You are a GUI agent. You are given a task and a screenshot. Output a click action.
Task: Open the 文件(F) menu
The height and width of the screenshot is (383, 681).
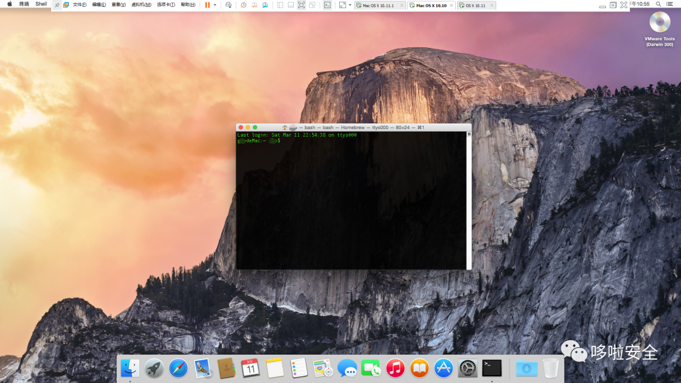click(79, 5)
